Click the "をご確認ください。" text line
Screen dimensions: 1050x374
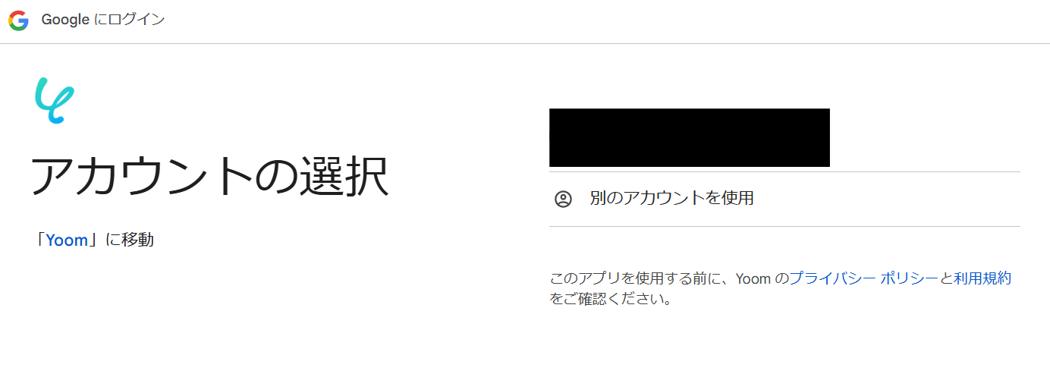tap(611, 299)
